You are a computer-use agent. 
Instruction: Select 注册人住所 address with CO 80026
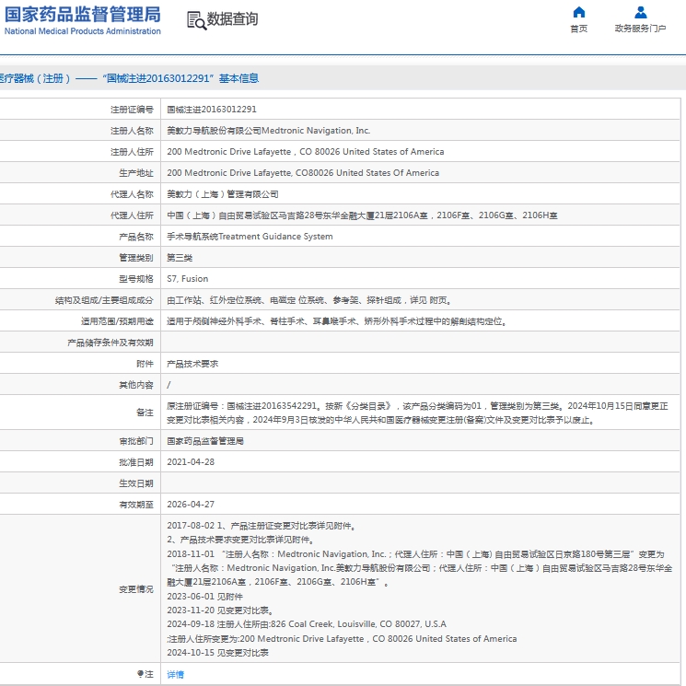coord(306,152)
